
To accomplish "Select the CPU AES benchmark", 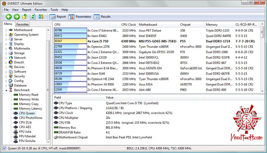I will 25,127.
